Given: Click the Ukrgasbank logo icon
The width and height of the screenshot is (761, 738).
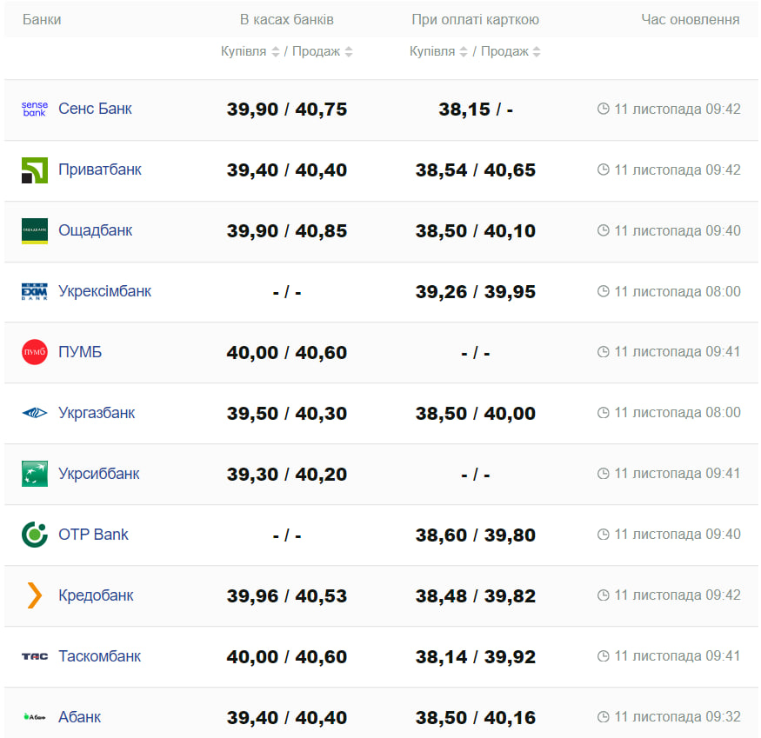Looking at the screenshot, I should (35, 413).
